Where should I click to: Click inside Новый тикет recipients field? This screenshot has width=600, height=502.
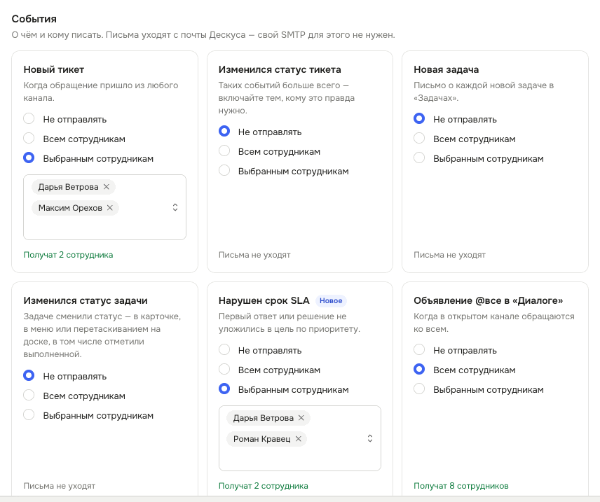coord(105,207)
